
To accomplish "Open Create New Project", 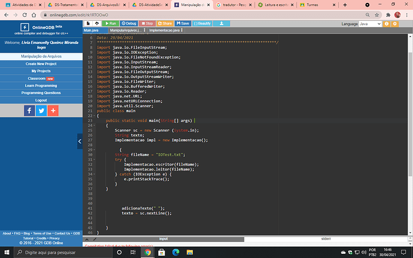I will tap(41, 64).
